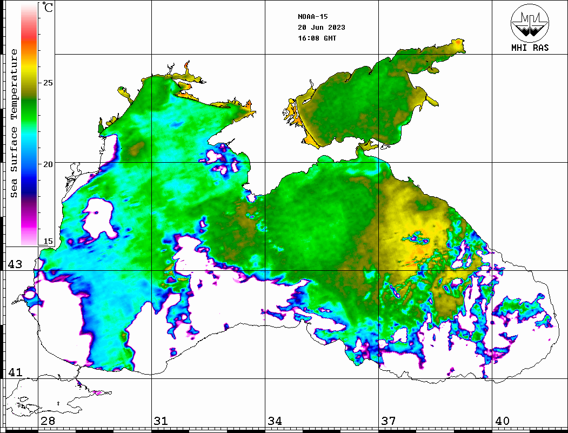Image resolution: width=568 pixels, height=433 pixels.
Task: Click longitude label '34'
Action: pyautogui.click(x=275, y=421)
